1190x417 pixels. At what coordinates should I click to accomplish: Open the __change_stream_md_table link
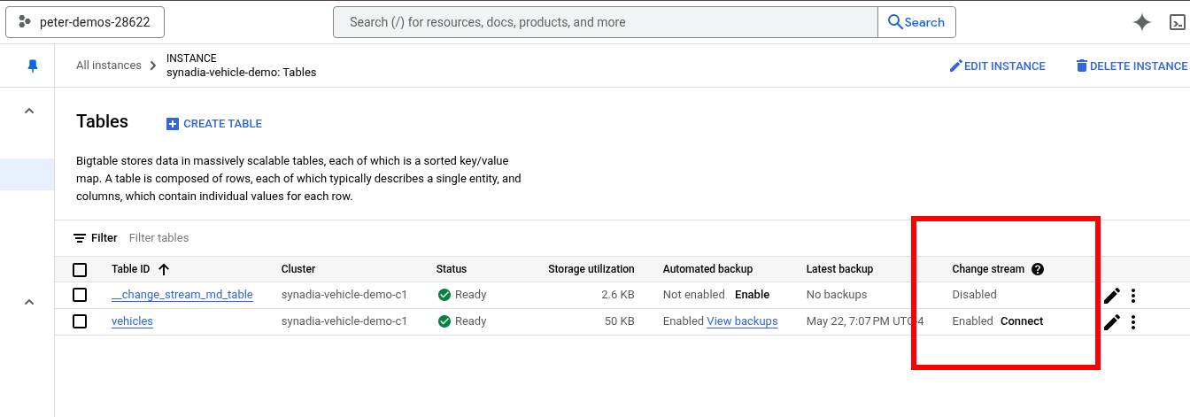pyautogui.click(x=182, y=295)
